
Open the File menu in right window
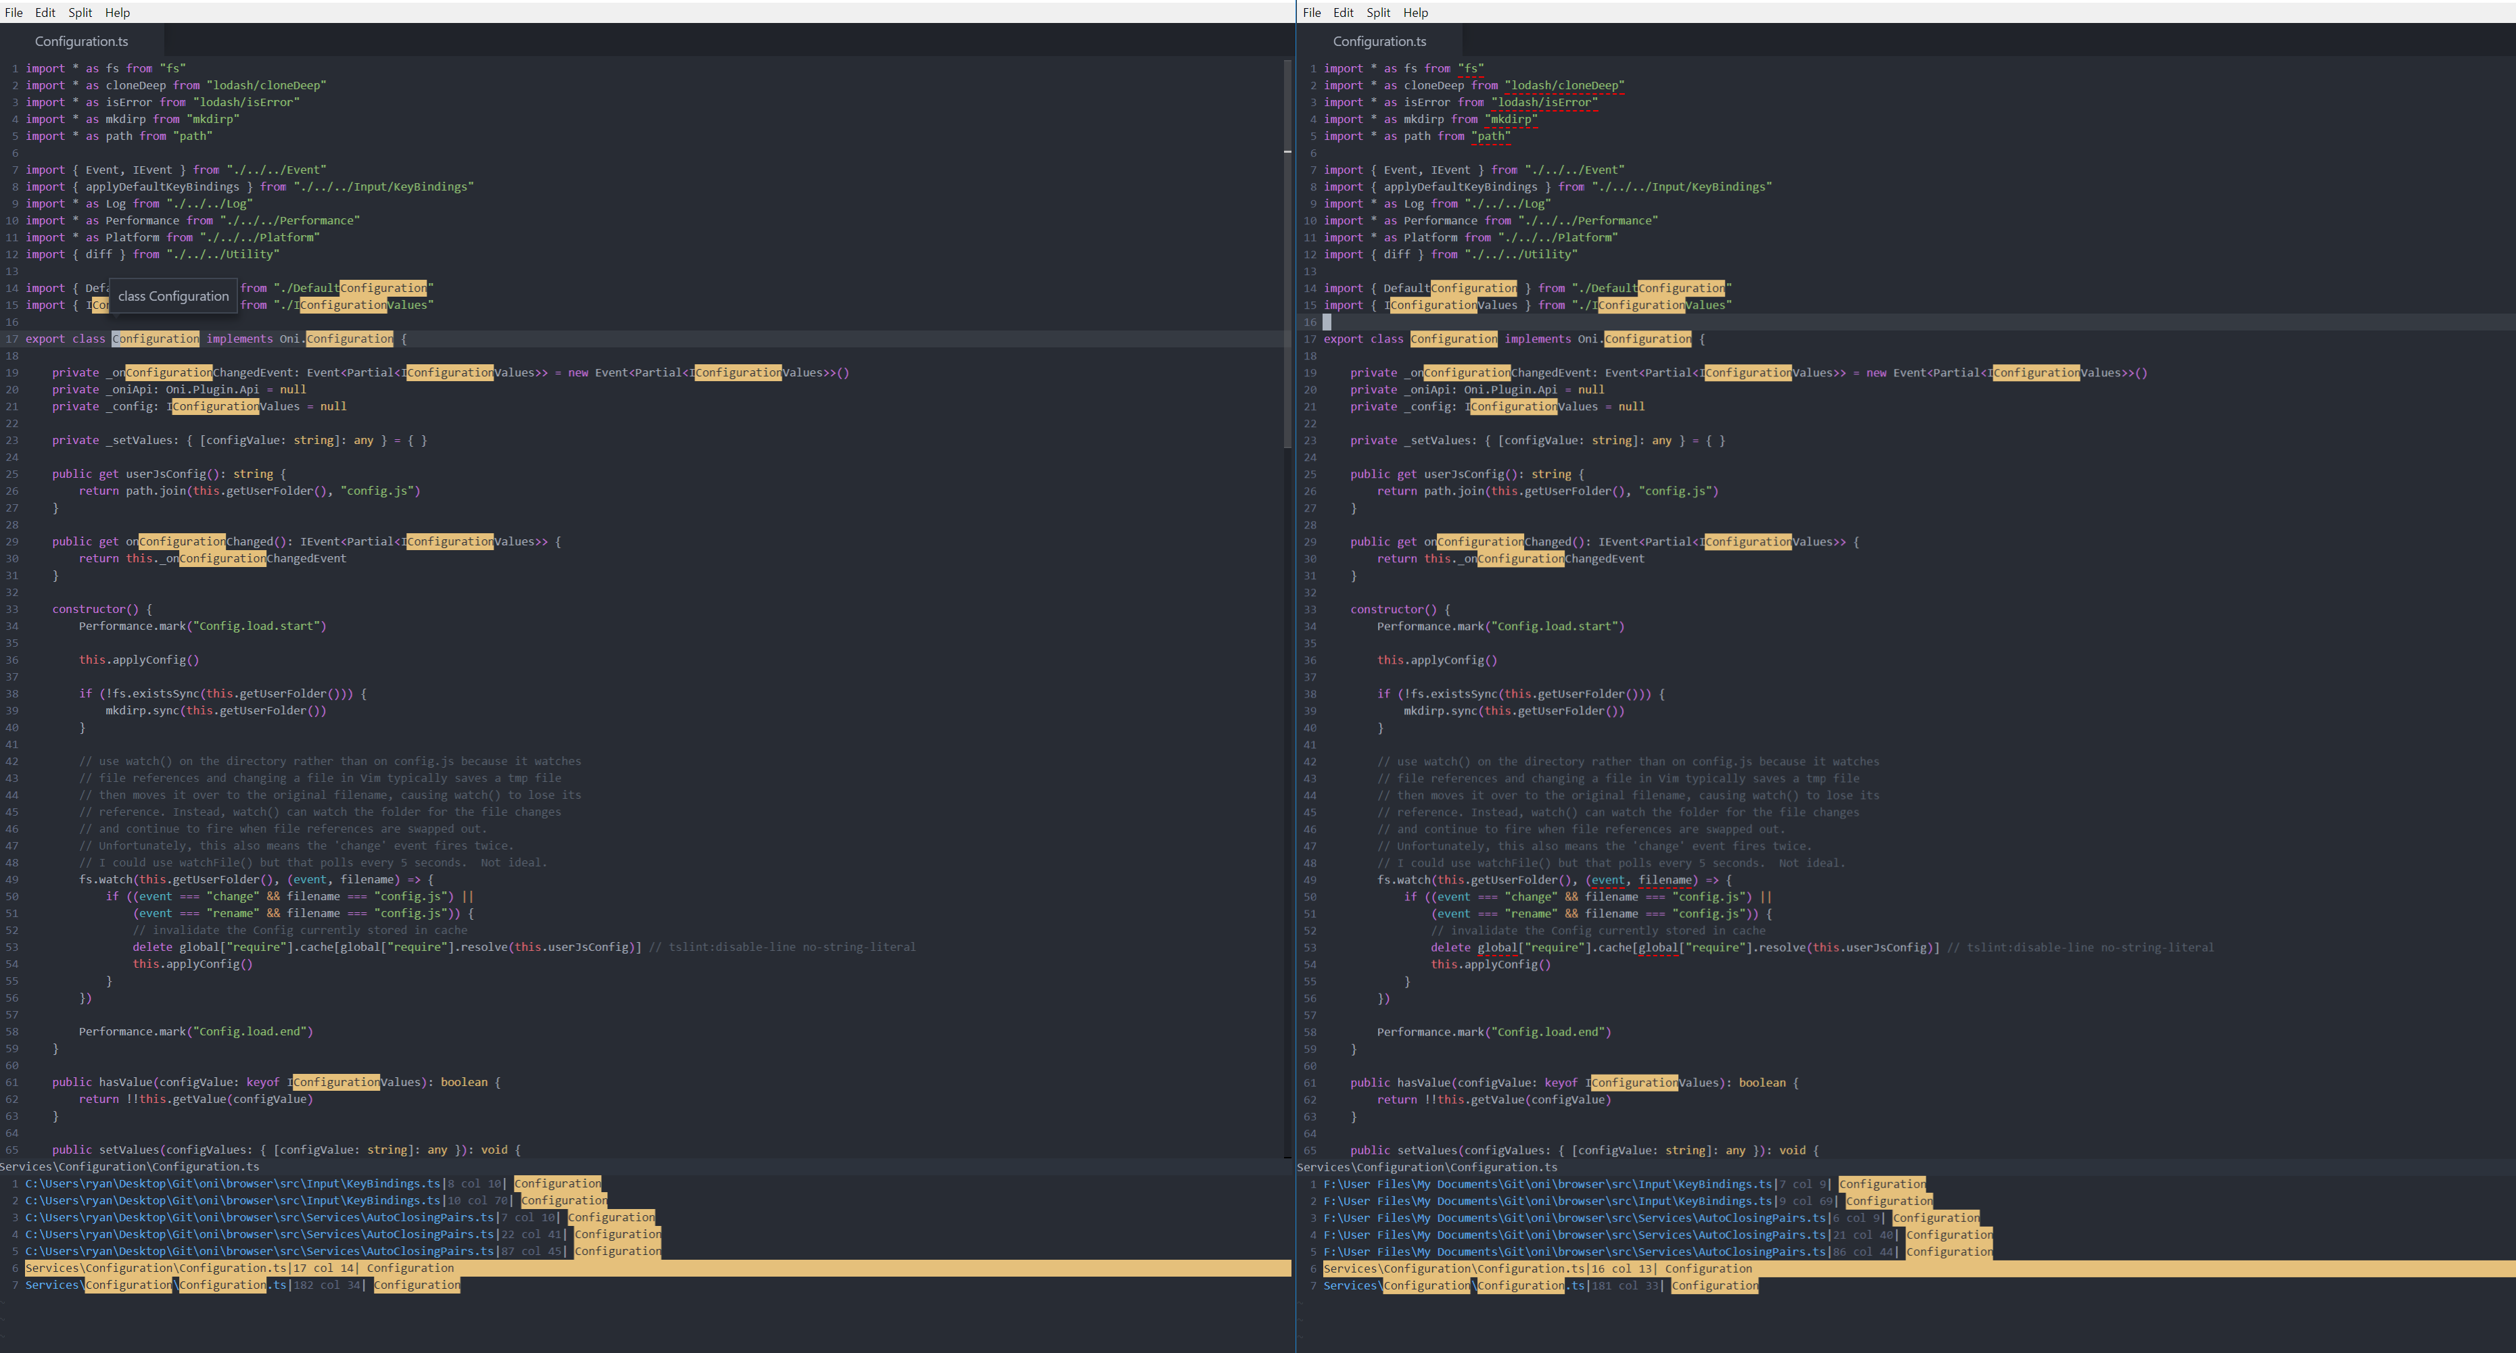coord(1312,13)
